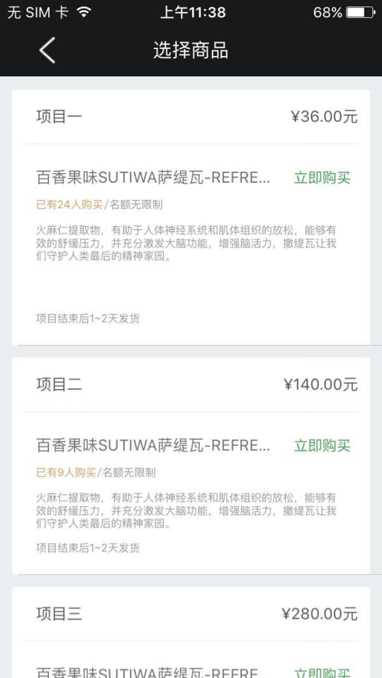Tap 项目一 product description text
The height and width of the screenshot is (678, 382).
(x=186, y=243)
